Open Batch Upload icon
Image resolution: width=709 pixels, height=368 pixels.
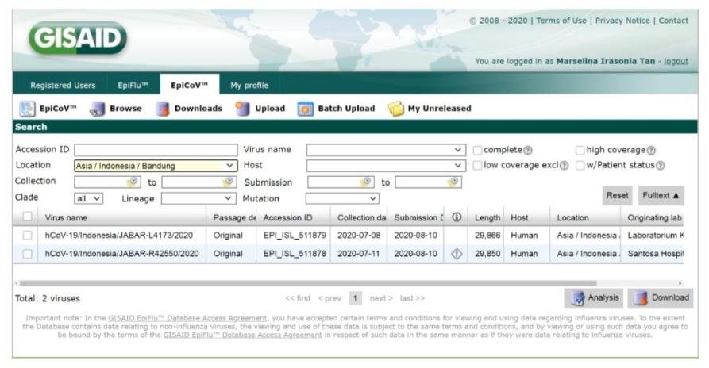pos(306,109)
